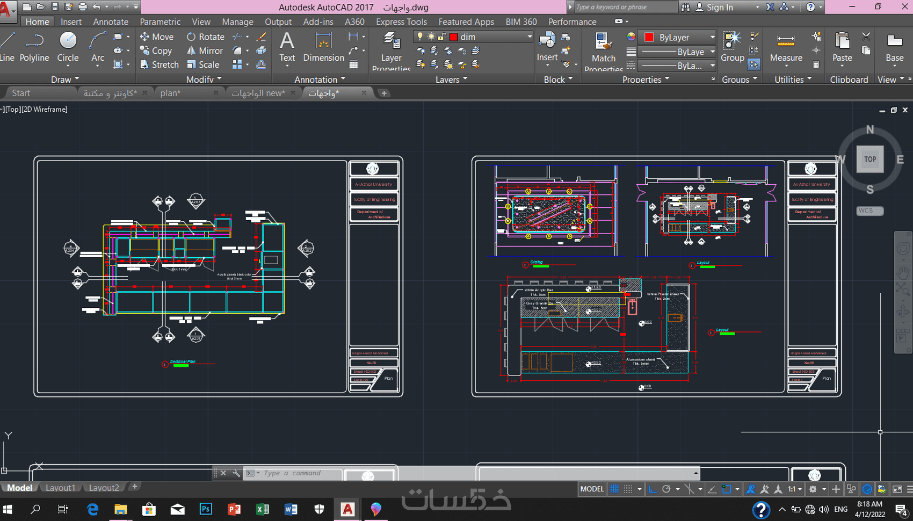913x521 pixels.
Task: Toggle the MODEL space button
Action: pos(592,489)
